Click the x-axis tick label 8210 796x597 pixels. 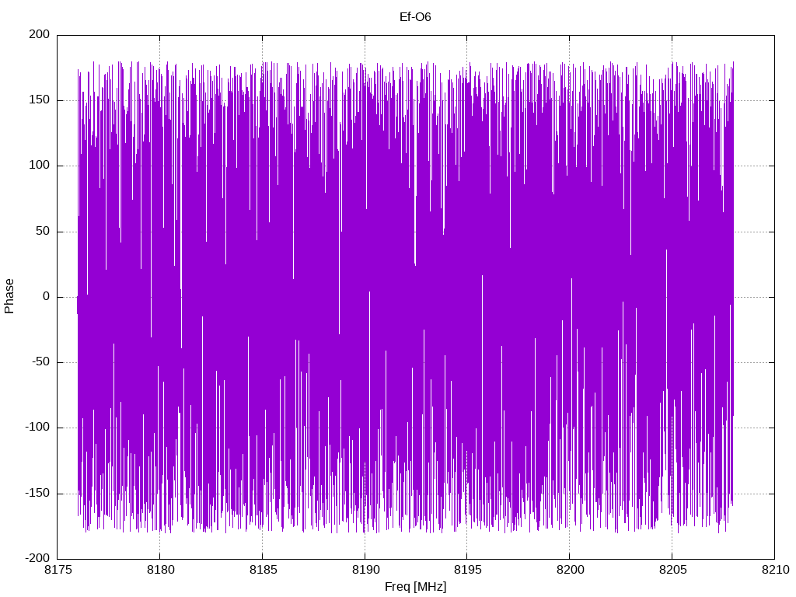[775, 570]
